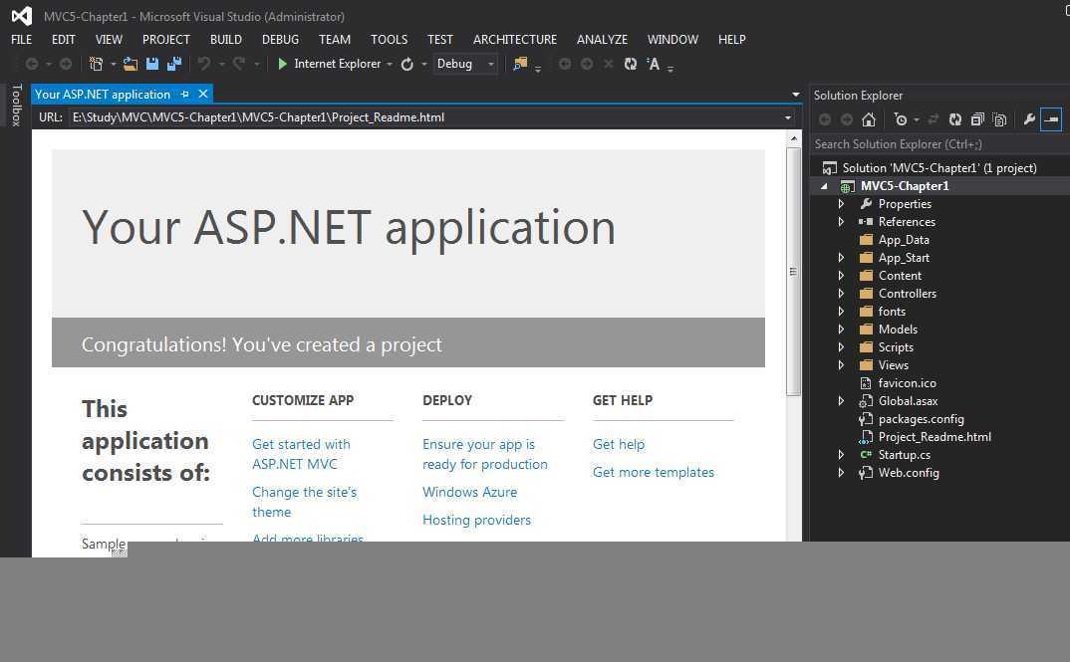Click Change the site's theme link
Image resolution: width=1070 pixels, height=662 pixels.
coord(304,502)
